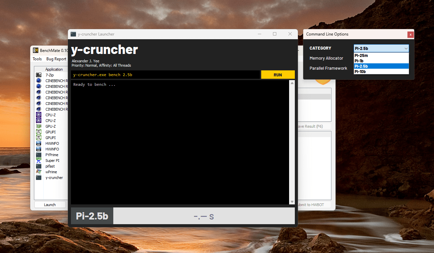Click the Parallel Framework label
Image resolution: width=434 pixels, height=253 pixels.
(328, 68)
